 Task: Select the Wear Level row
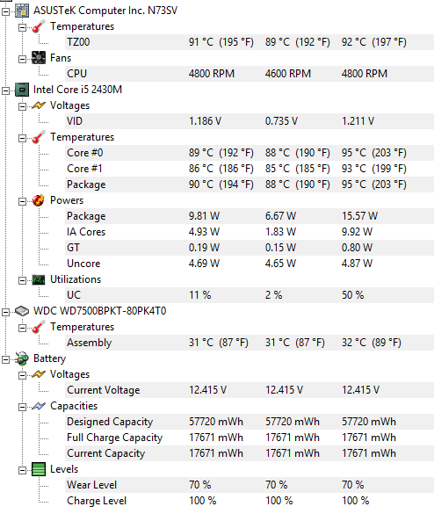pos(250,485)
